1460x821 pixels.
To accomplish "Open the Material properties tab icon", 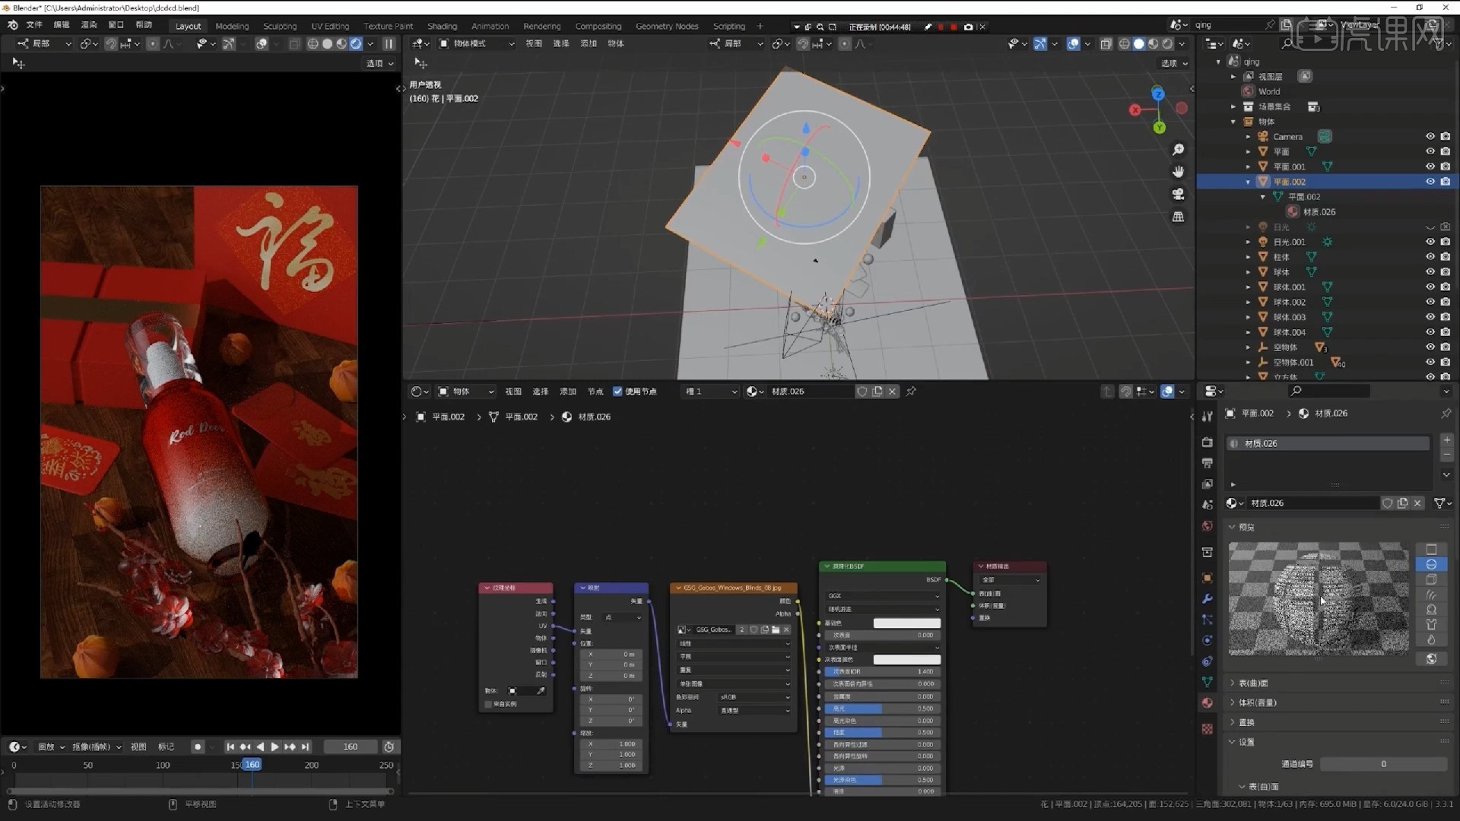I will (x=1207, y=703).
